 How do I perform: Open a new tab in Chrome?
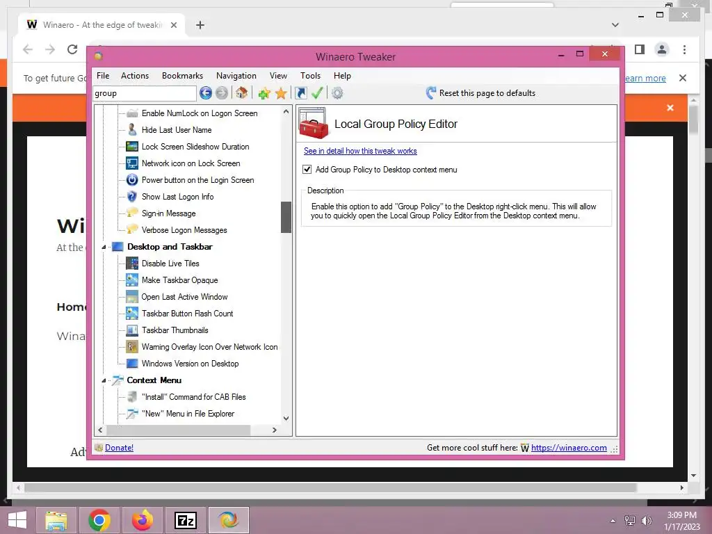(200, 25)
